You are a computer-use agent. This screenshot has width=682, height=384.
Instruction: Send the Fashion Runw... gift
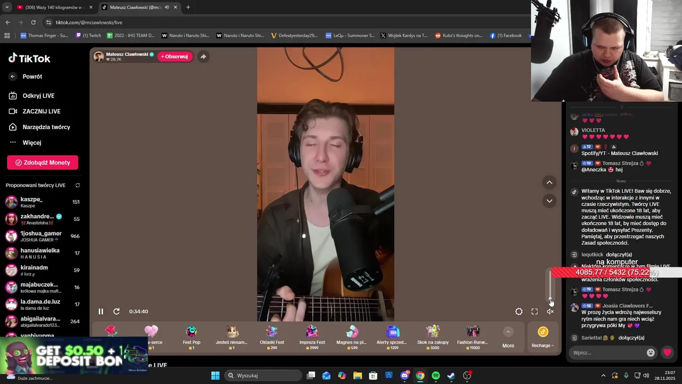473,337
